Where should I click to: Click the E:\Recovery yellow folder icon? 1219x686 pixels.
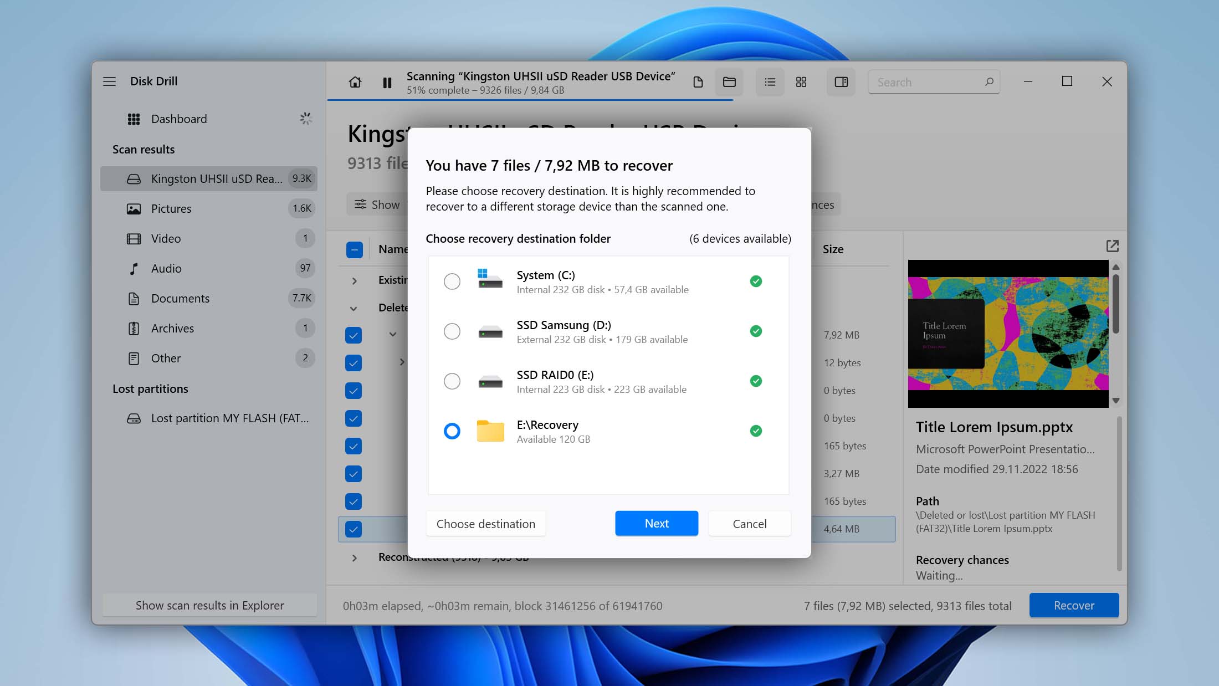(x=490, y=431)
